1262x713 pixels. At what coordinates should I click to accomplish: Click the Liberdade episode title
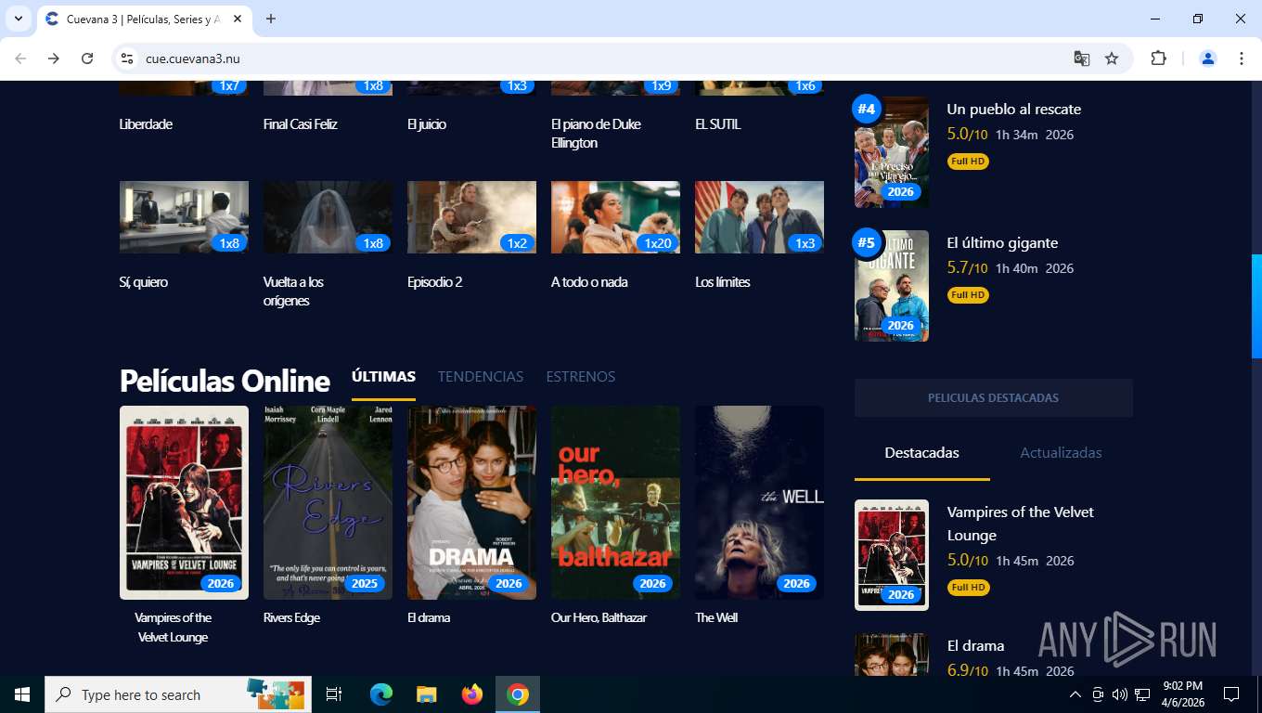click(146, 124)
